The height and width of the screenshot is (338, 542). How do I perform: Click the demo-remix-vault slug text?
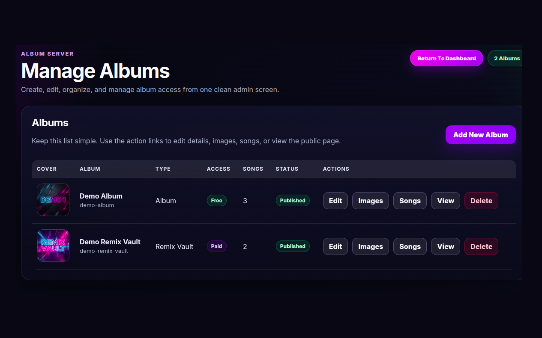(104, 251)
